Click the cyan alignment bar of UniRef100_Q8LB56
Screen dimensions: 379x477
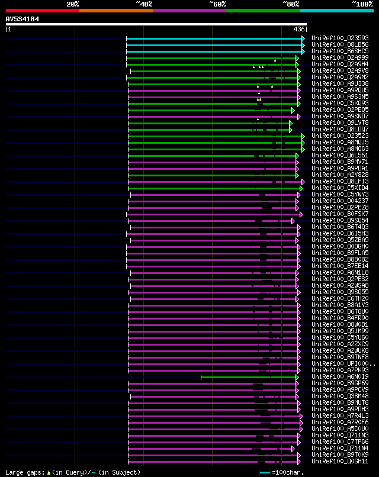[214, 46]
